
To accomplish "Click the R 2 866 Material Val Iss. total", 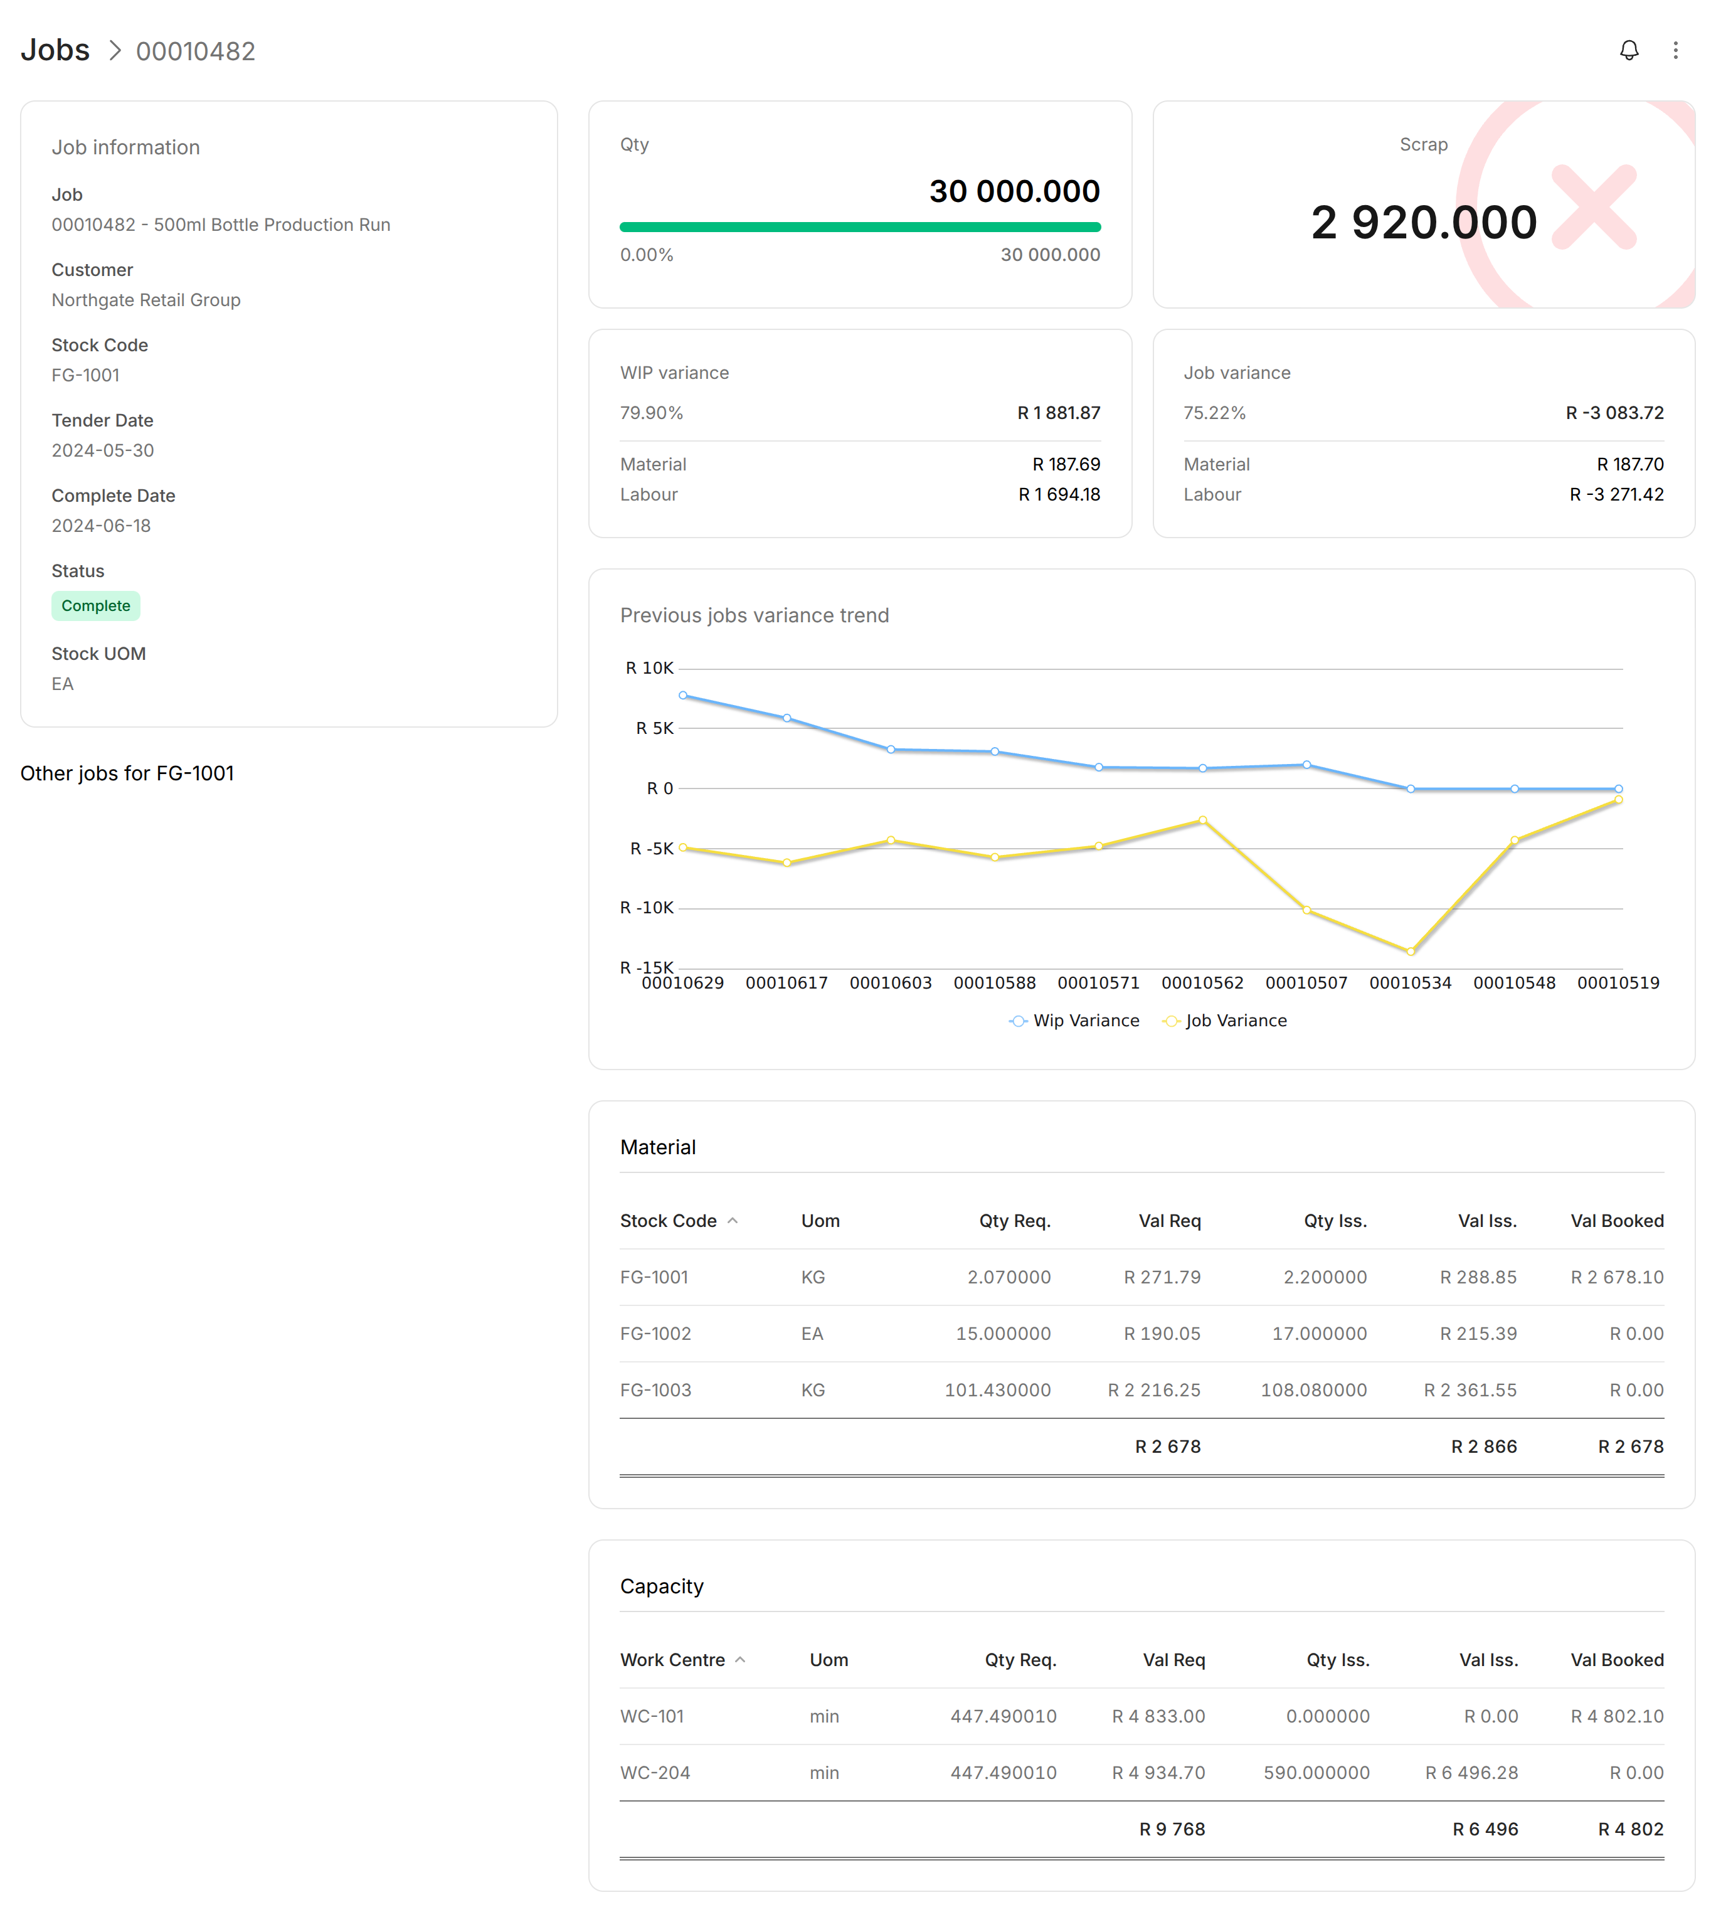I will [1484, 1447].
